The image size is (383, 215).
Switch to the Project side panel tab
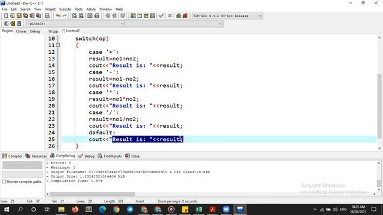[x=7, y=31]
